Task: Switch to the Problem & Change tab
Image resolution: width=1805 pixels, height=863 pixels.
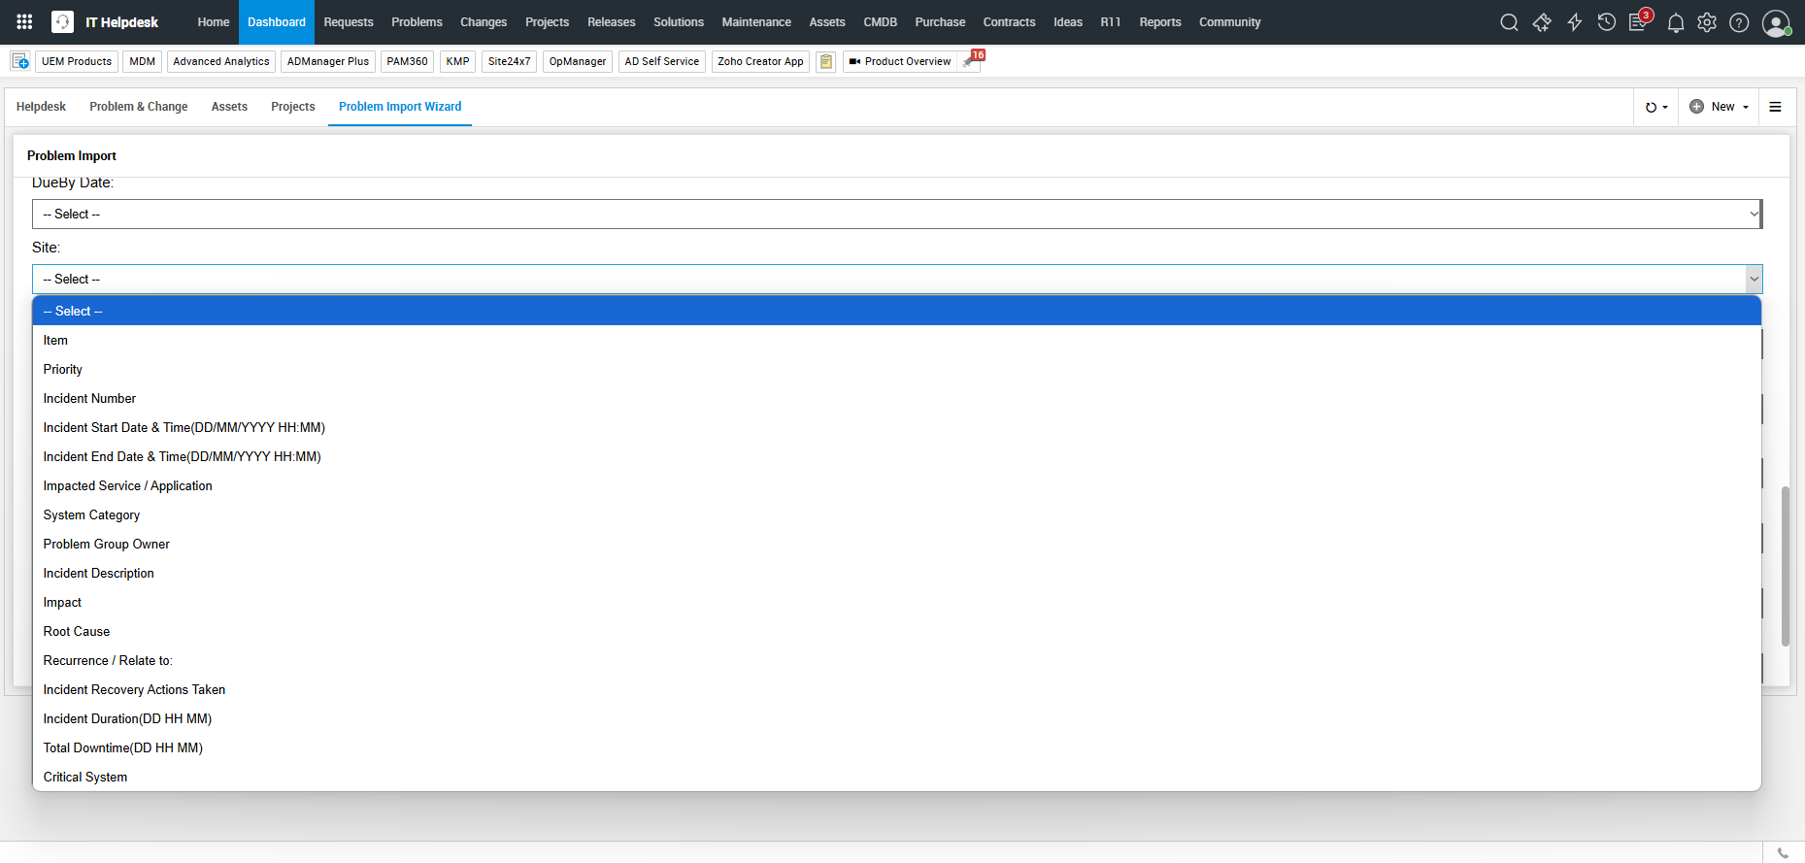Action: 139,107
